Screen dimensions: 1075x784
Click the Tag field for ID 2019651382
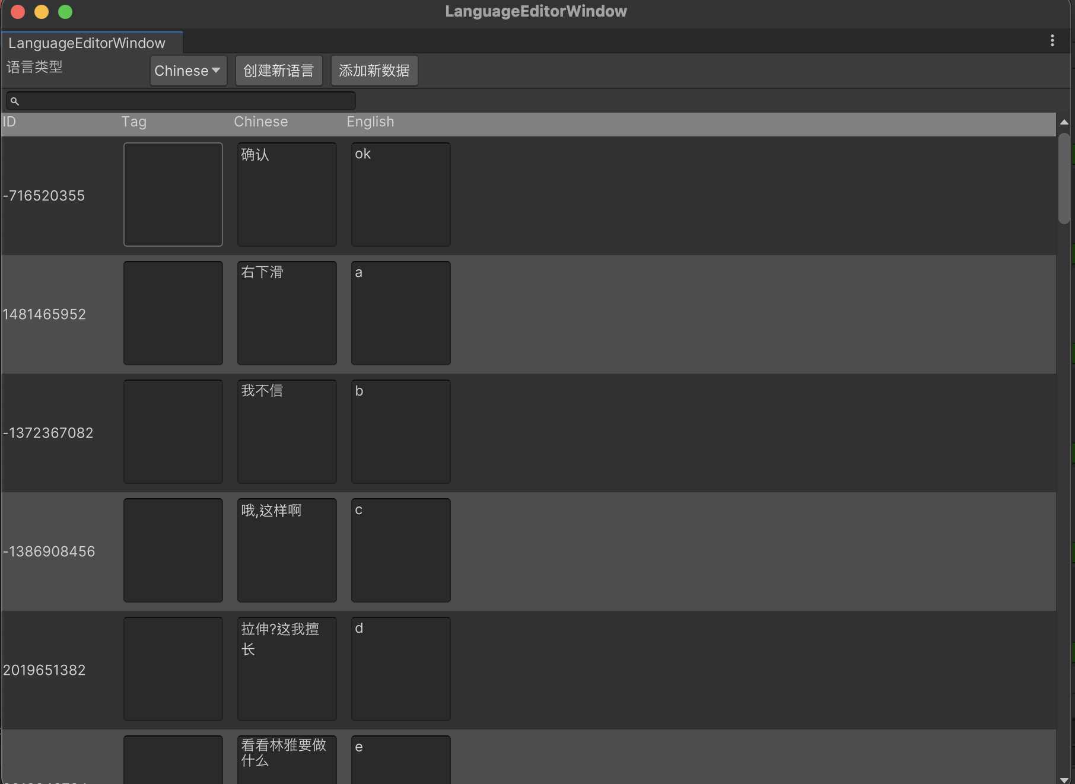173,669
